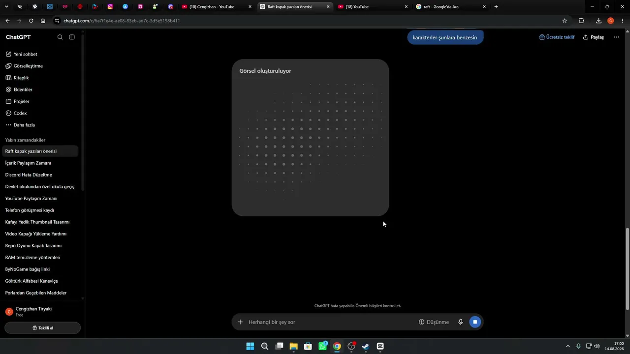
Task: Go back with the browser back arrow
Action: [7, 21]
